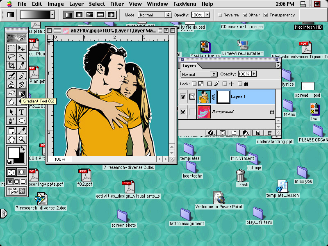
Task: Switch to Quick Mask Mode
Action: [22, 172]
